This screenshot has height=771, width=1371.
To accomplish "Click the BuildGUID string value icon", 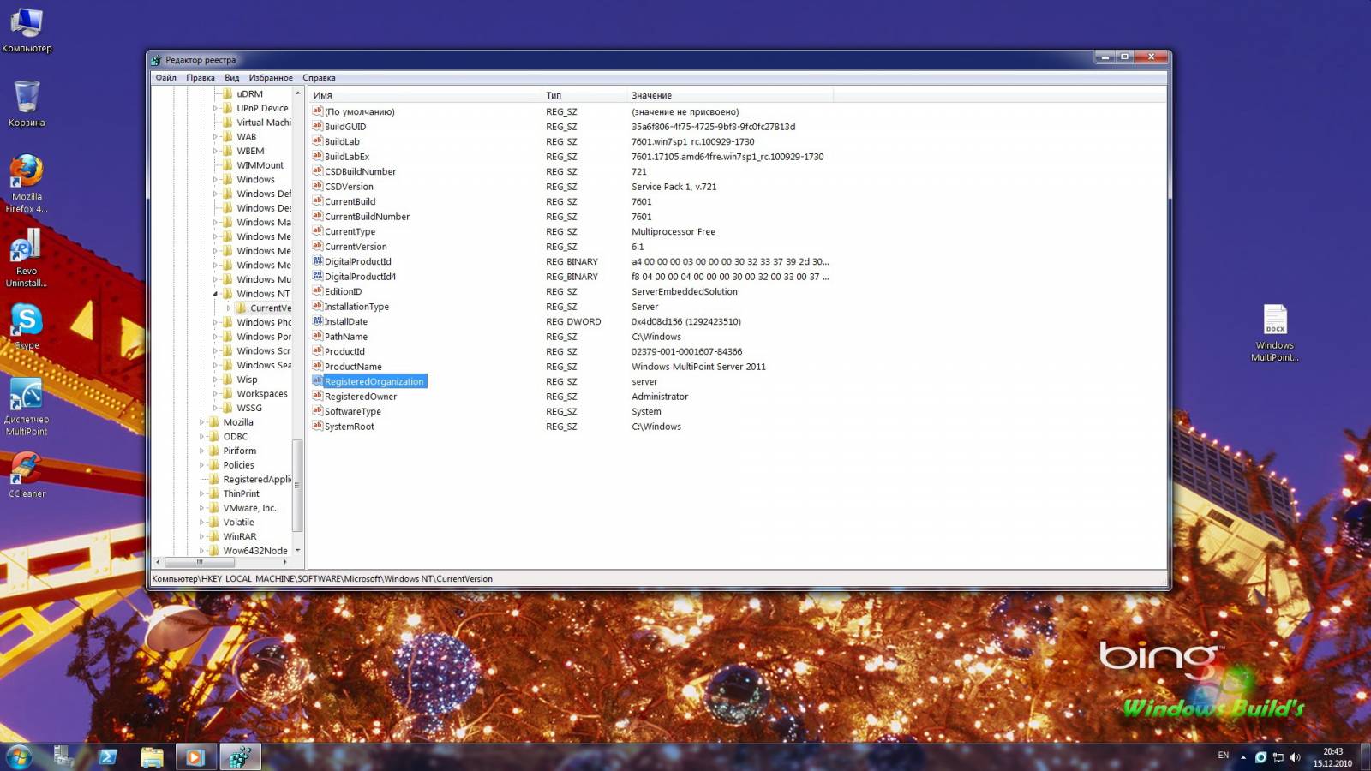I will [x=317, y=126].
